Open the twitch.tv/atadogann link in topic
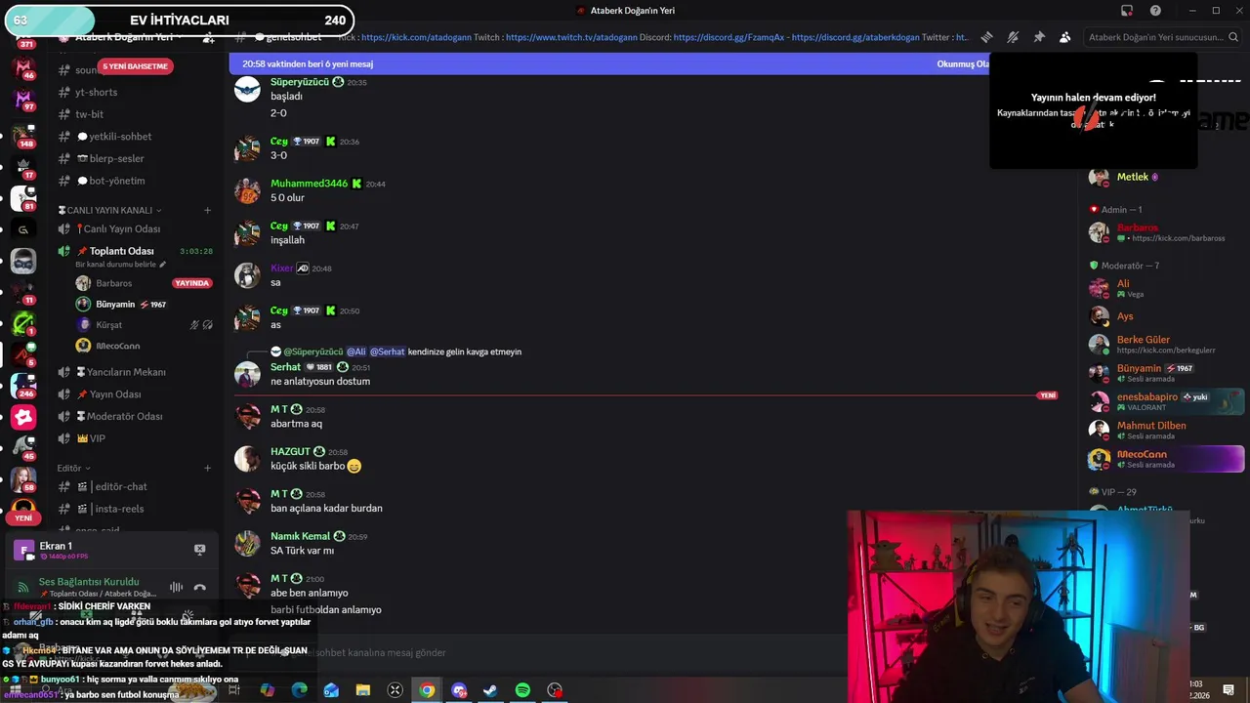The width and height of the screenshot is (1250, 703). [571, 37]
